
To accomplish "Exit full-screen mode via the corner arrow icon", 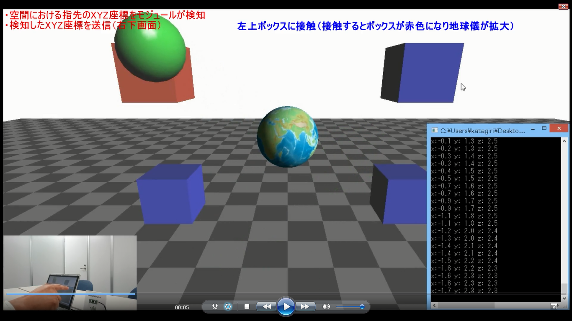I will 554,306.
